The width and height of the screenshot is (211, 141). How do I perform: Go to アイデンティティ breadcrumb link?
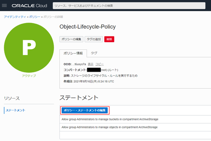(15, 17)
